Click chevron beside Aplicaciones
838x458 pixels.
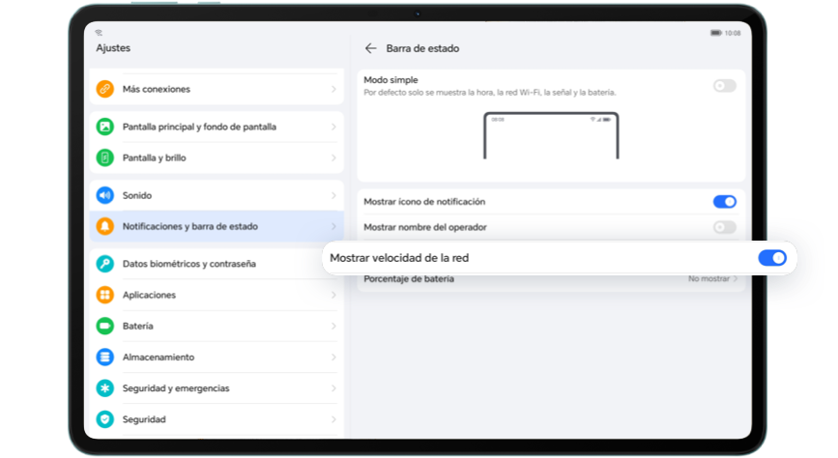(x=333, y=295)
